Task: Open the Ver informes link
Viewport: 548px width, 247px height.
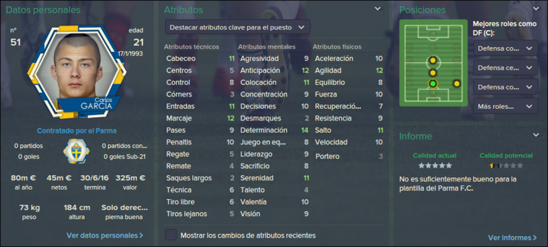Action: [x=512, y=237]
